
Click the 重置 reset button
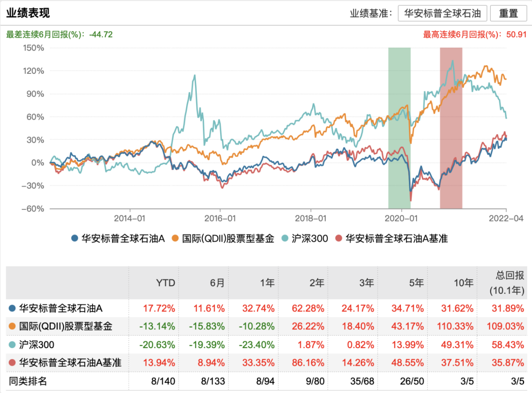[x=508, y=13]
